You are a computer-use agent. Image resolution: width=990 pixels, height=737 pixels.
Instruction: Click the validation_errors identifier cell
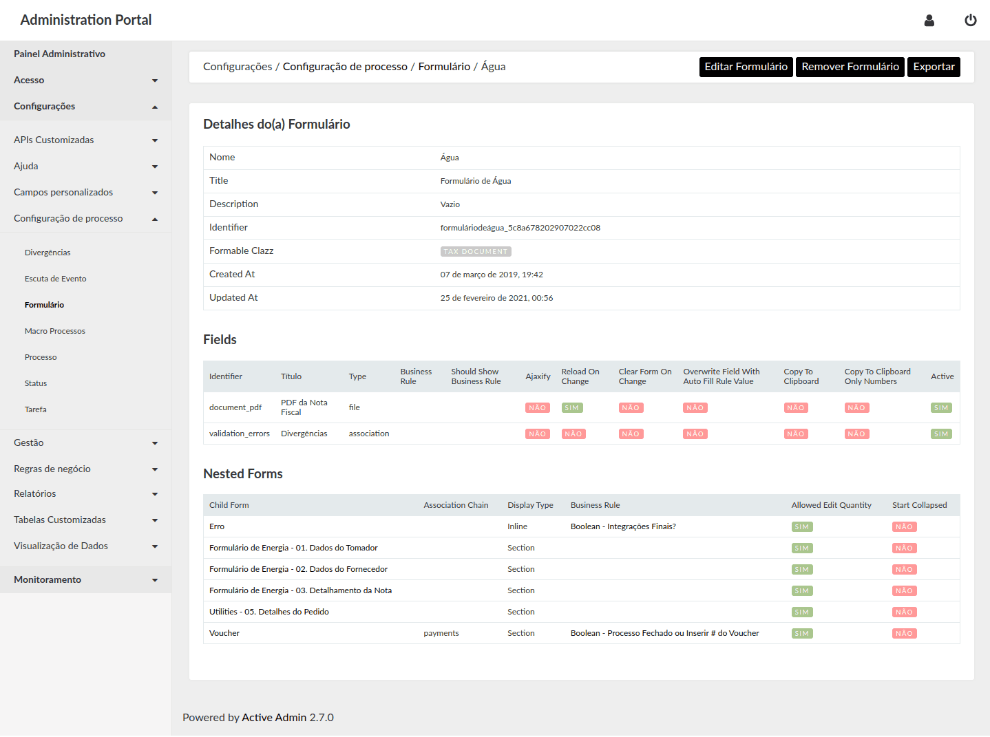point(240,434)
